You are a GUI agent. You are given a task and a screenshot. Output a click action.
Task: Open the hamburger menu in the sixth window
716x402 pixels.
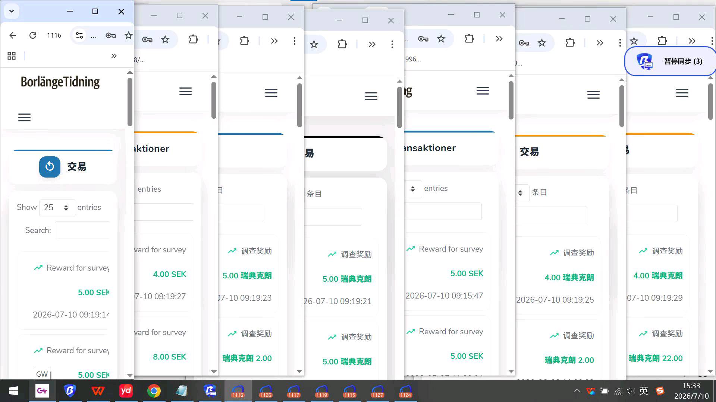[593, 95]
